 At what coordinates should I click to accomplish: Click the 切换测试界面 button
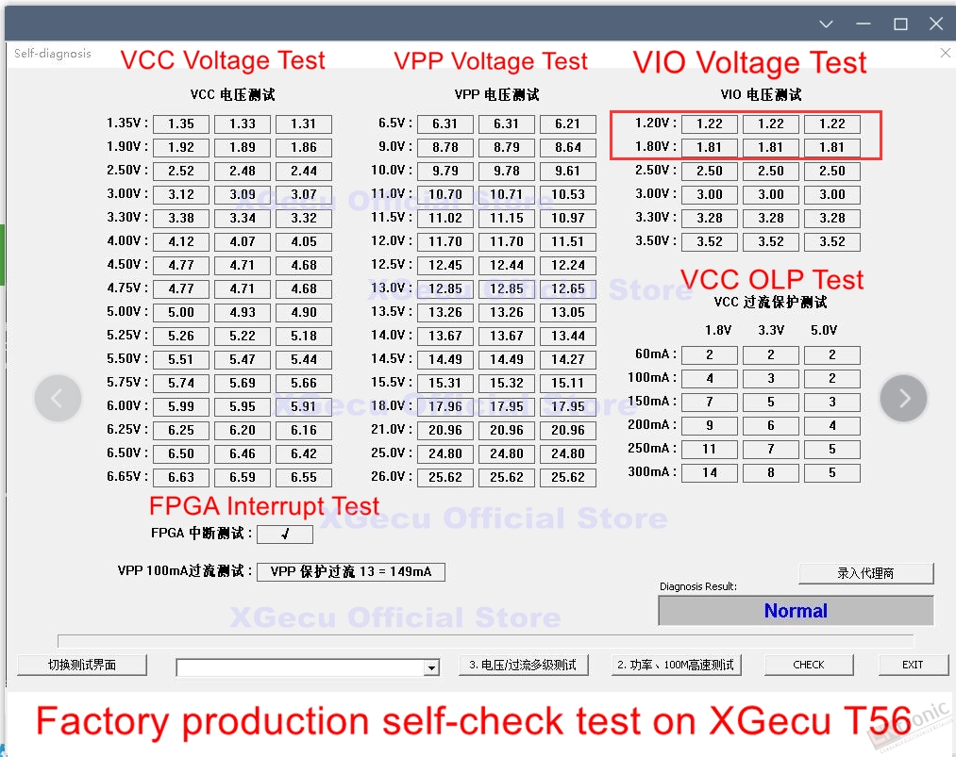click(82, 665)
